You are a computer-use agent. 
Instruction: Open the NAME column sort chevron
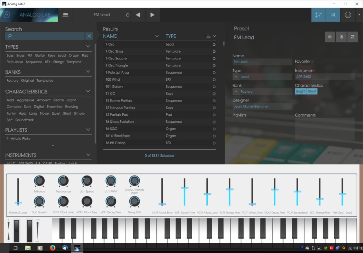[157, 36]
